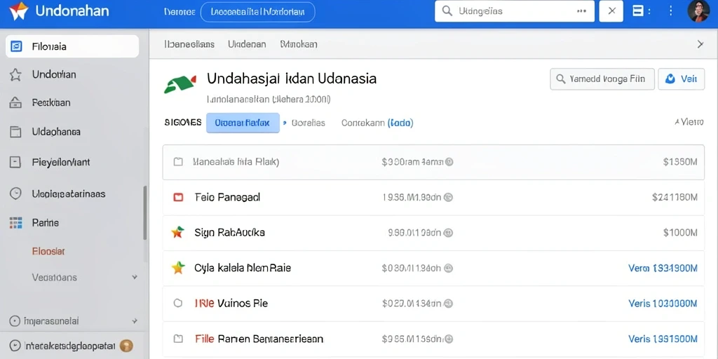Click the green flag logo of Undahasjai

[x=180, y=84]
